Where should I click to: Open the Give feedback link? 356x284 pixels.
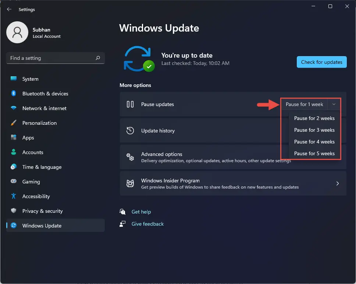pyautogui.click(x=147, y=224)
